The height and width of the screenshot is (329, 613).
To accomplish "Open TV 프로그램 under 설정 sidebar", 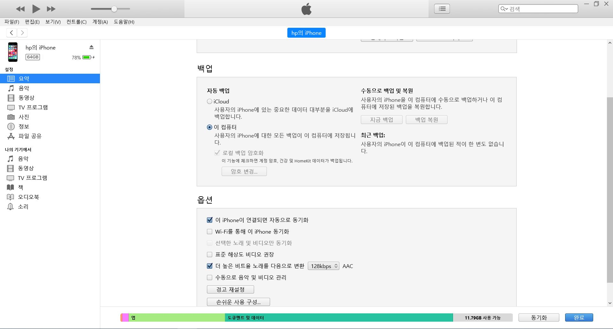I will click(50, 107).
